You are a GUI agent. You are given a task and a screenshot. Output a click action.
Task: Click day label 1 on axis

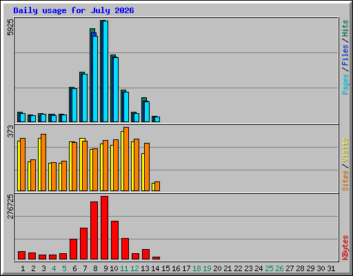point(23,268)
